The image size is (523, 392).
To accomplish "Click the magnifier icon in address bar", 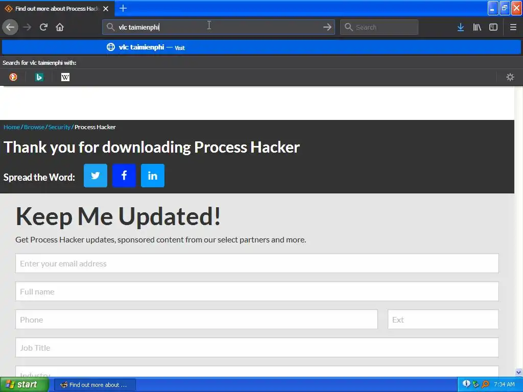I will (110, 27).
